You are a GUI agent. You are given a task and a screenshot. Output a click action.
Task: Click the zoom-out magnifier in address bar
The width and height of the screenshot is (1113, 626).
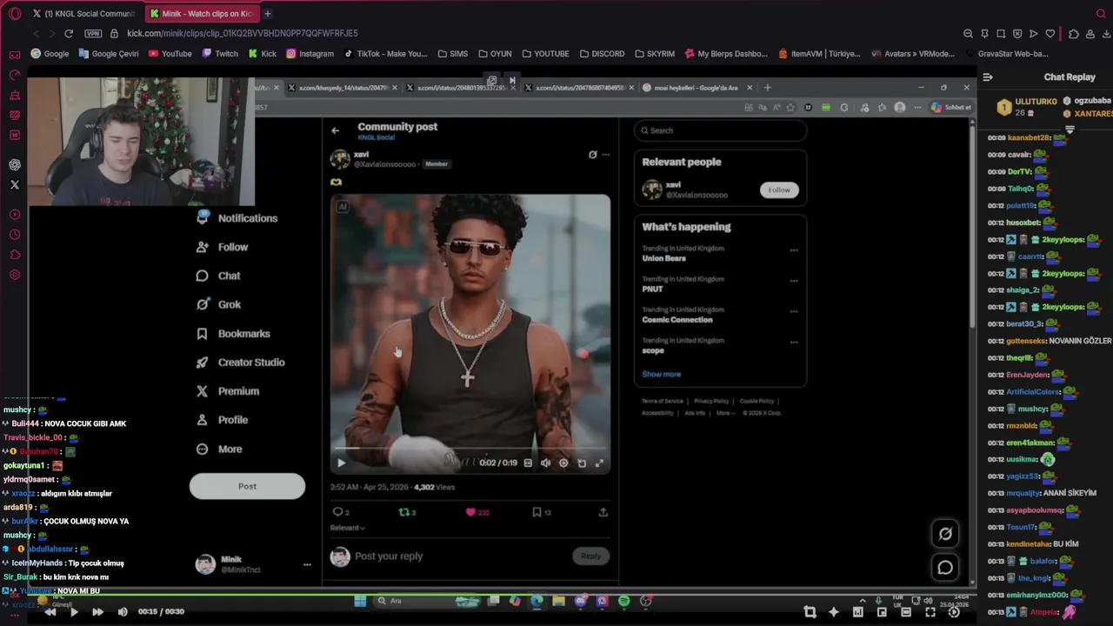coord(968,33)
